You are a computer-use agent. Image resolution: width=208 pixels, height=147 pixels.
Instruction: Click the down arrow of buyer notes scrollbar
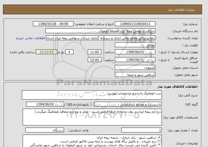tap(159, 144)
